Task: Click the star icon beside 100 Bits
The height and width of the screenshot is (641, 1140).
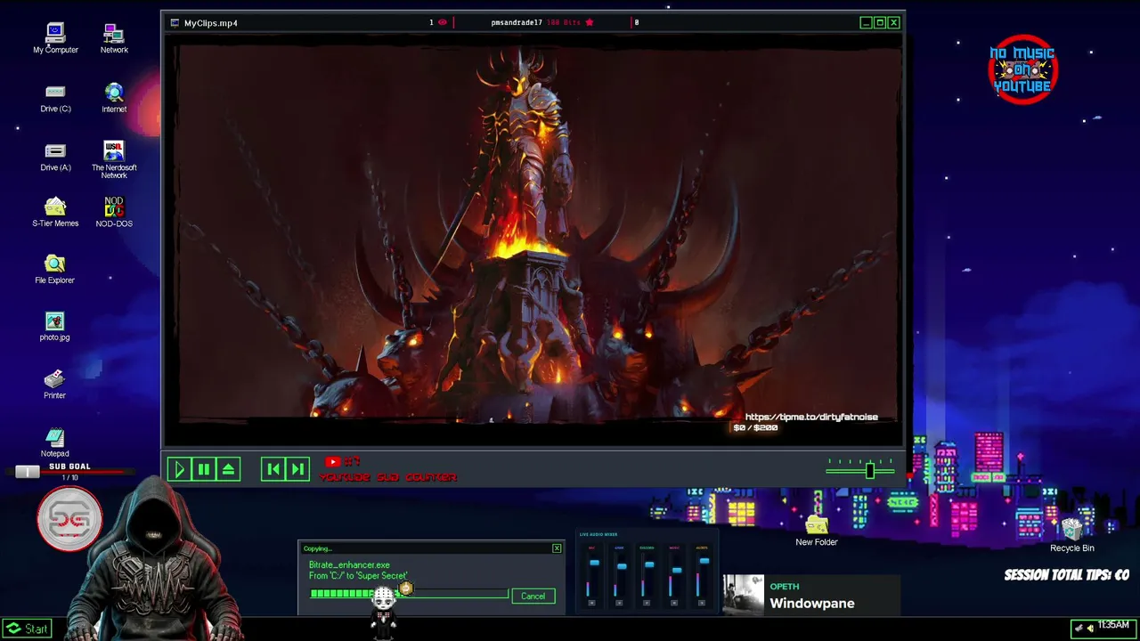Action: point(590,22)
